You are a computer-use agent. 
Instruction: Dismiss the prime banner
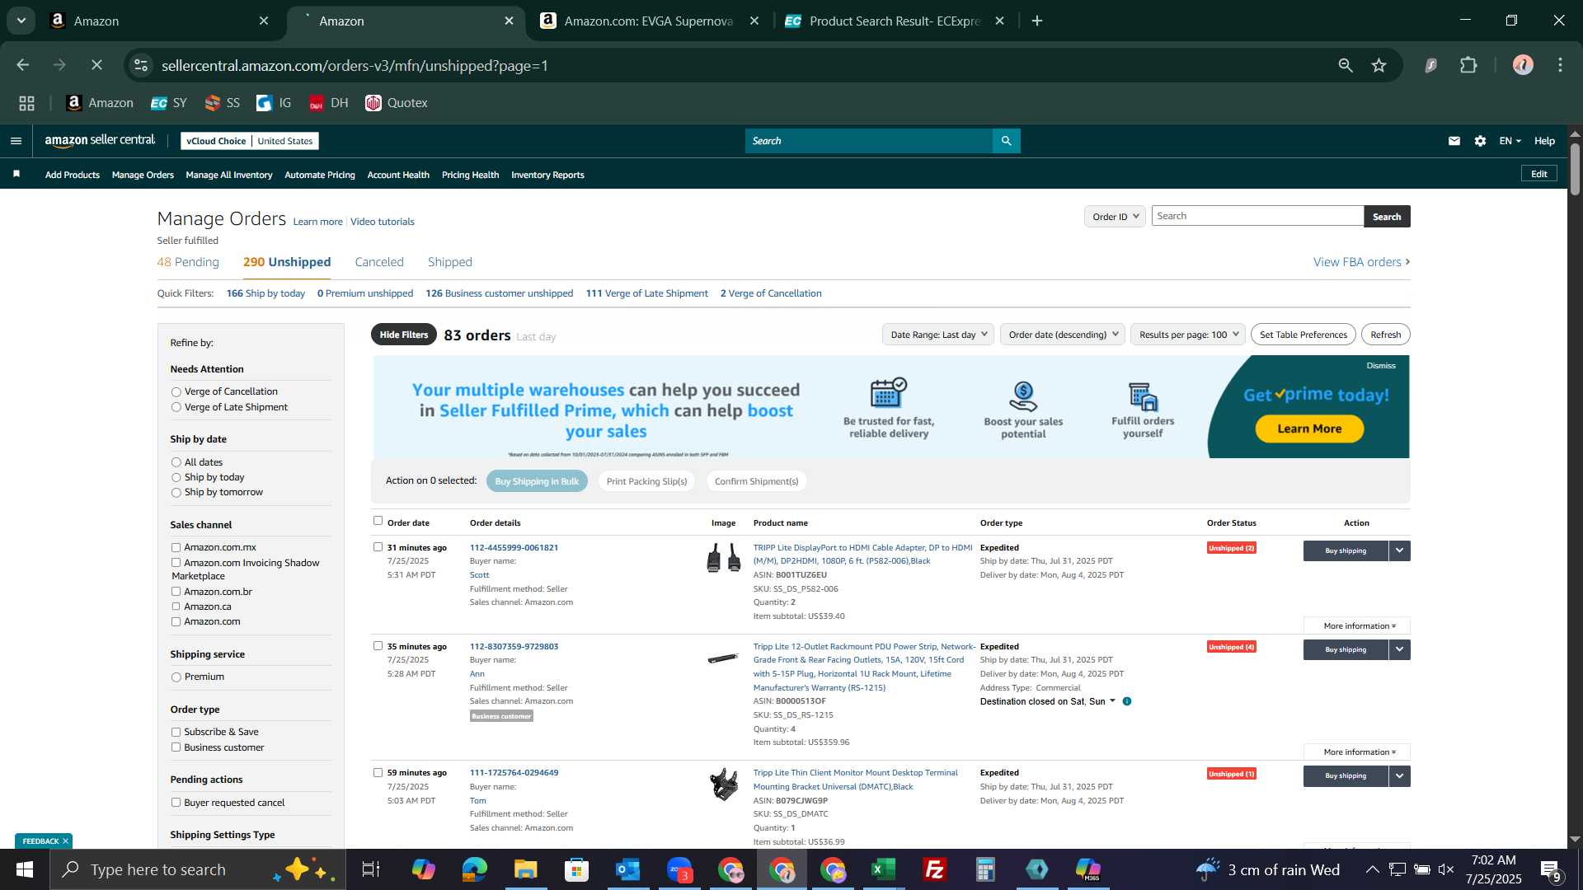tap(1381, 366)
